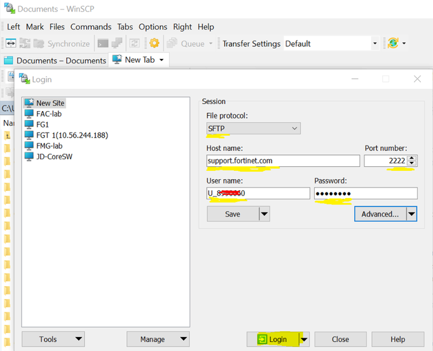Click the globe refresh session icon

point(393,43)
